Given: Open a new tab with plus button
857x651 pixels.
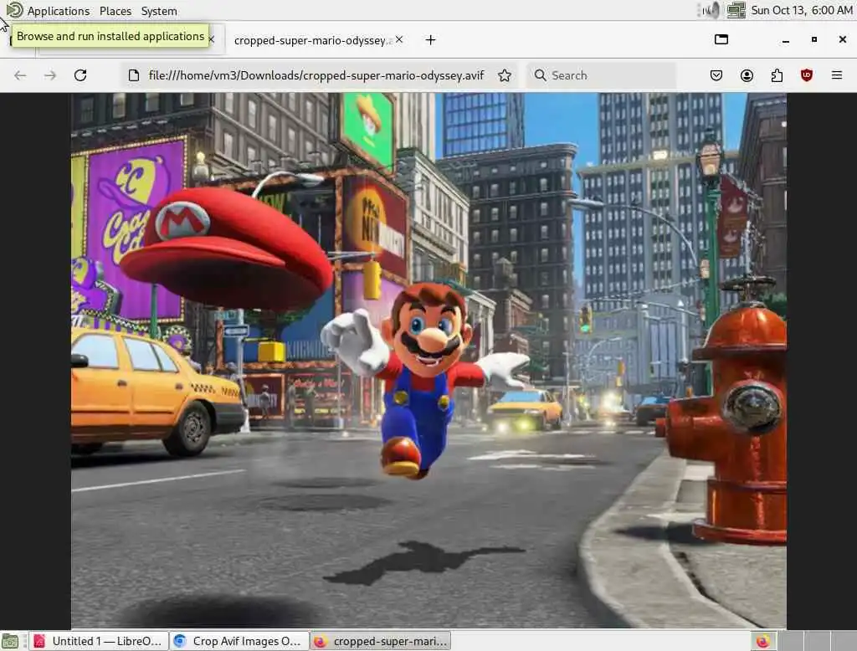Looking at the screenshot, I should click(x=431, y=40).
